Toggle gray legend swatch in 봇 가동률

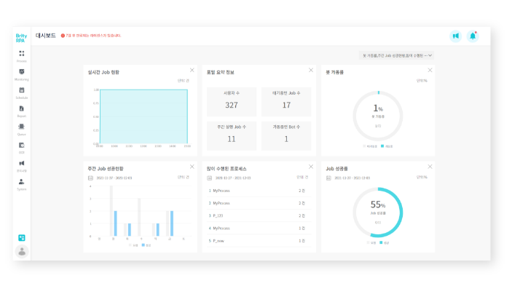[x=364, y=146]
